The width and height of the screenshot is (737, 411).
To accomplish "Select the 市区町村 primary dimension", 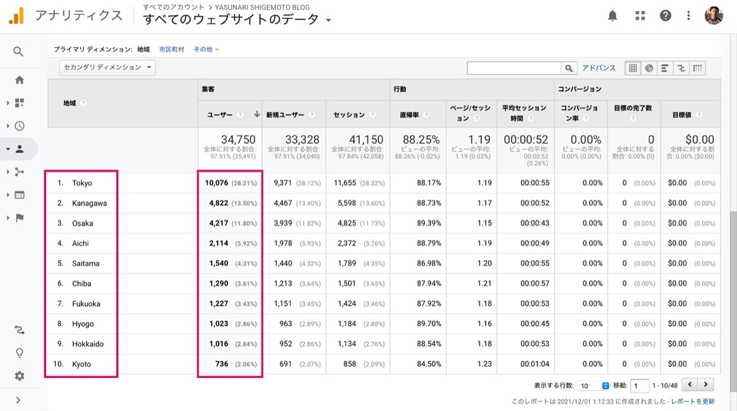I will click(x=171, y=49).
